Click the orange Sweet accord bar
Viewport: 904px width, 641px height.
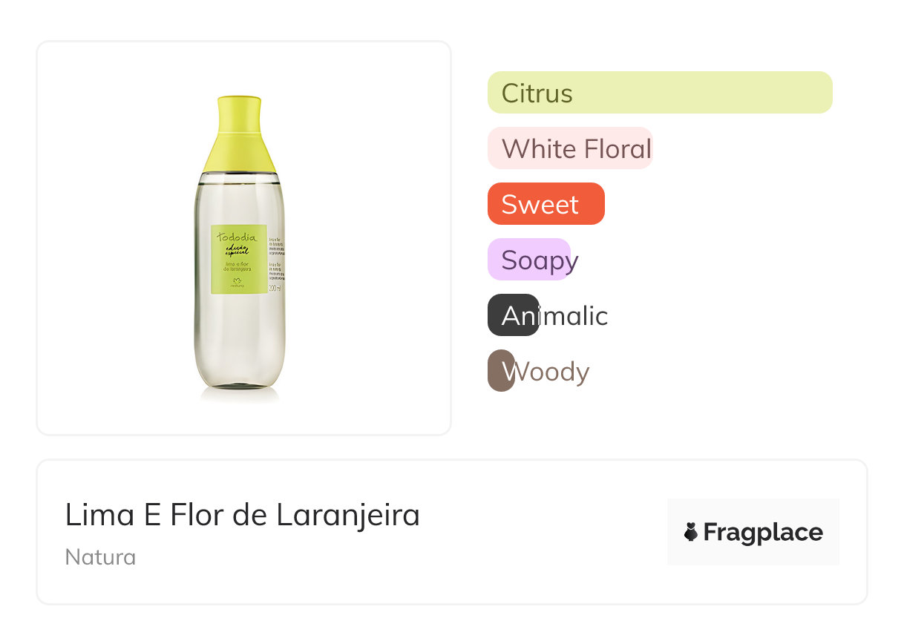[x=546, y=204]
